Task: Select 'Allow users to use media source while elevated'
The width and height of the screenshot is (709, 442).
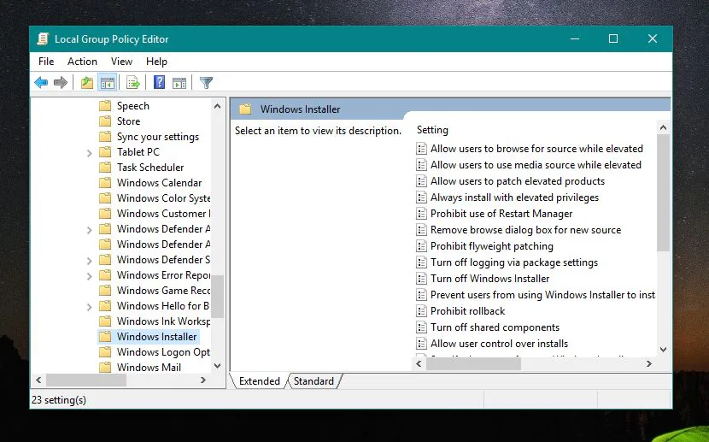Action: point(536,165)
